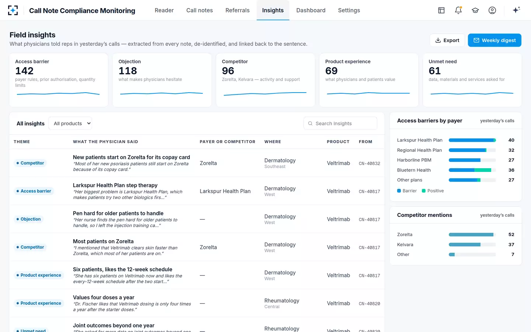This screenshot has width=531, height=332.
Task: Click the Kelvara competitor mentions bar
Action: 472,245
